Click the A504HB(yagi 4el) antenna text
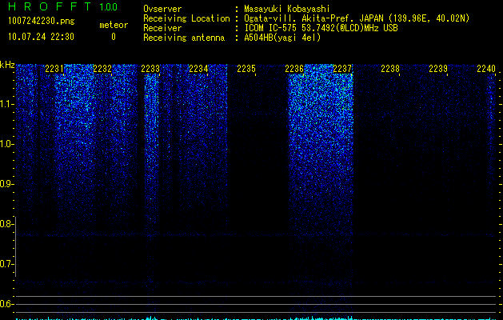The height and width of the screenshot is (320, 503). tap(282, 38)
